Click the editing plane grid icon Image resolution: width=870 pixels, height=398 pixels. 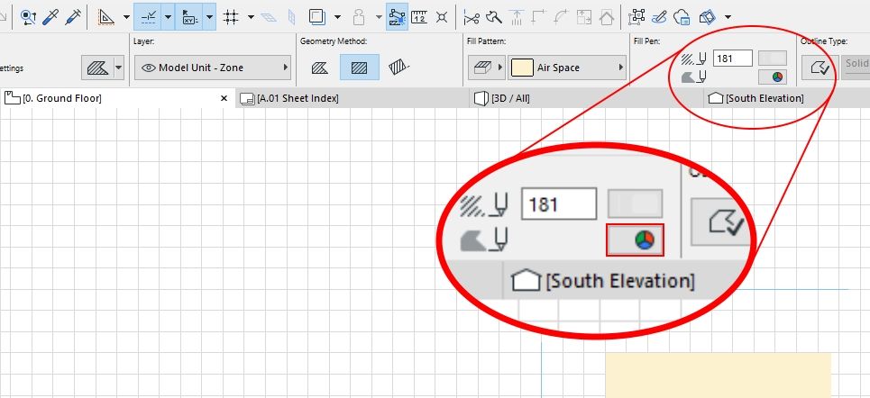pyautogui.click(x=269, y=18)
